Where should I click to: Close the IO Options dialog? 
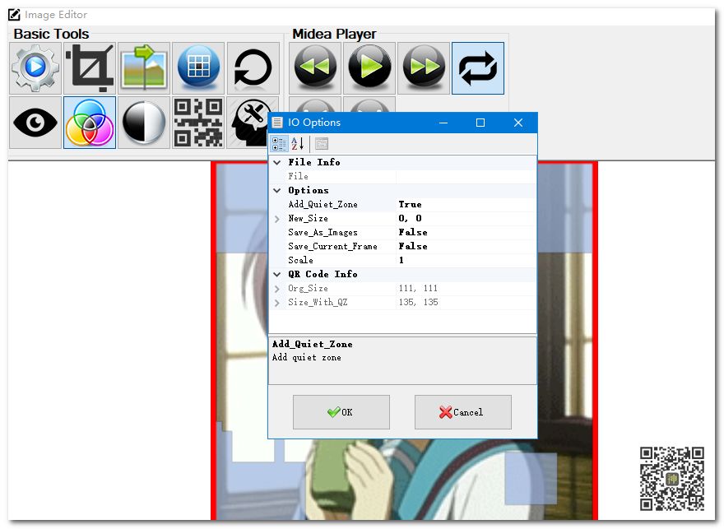(x=518, y=123)
